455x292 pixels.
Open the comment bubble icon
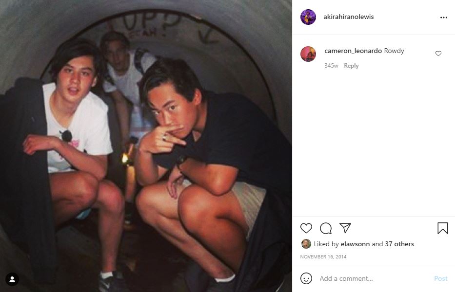(326, 228)
